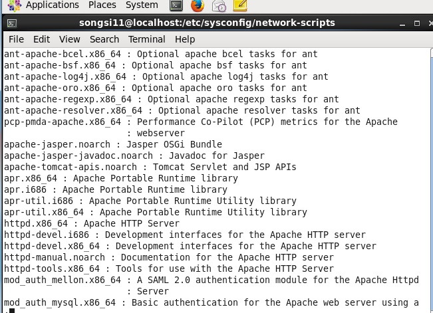Click the text 'apr.x86_64'
433x313 pixels.
click(x=31, y=179)
